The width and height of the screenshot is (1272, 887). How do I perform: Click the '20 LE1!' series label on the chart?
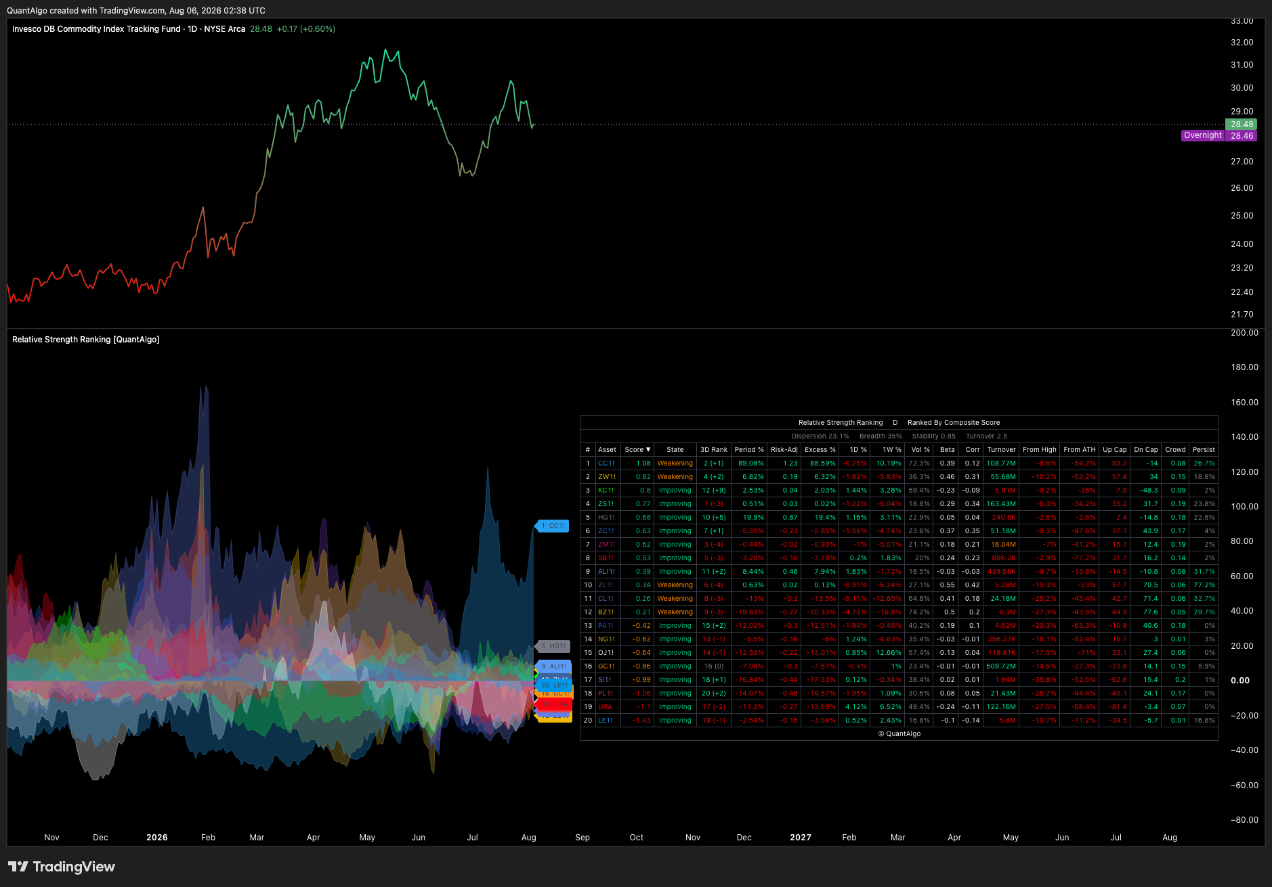(x=553, y=685)
